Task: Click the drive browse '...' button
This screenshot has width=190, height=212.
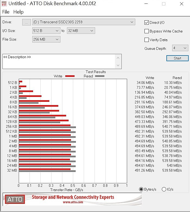Action: [26, 22]
